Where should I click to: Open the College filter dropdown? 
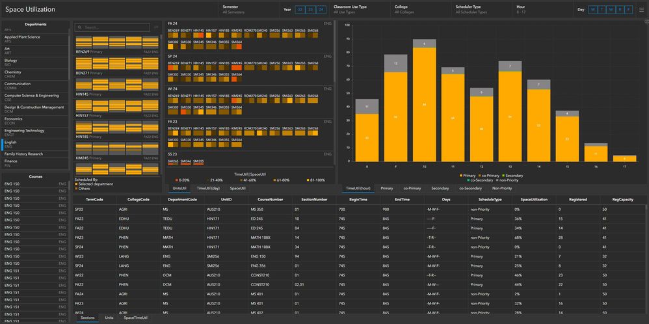pyautogui.click(x=421, y=10)
